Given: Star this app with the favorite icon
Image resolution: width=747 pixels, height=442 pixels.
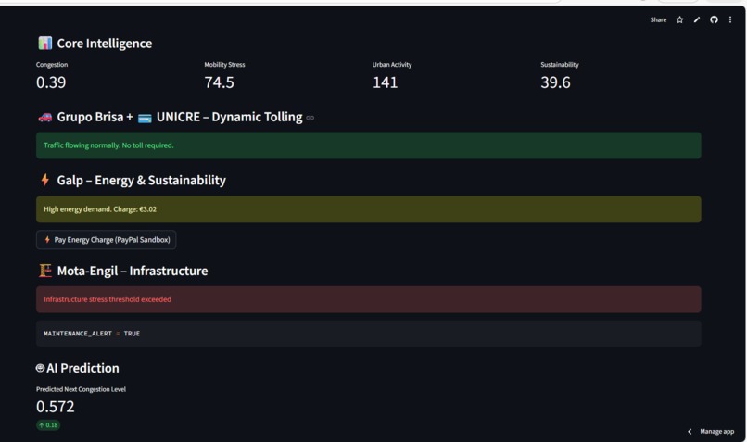Looking at the screenshot, I should pos(680,20).
